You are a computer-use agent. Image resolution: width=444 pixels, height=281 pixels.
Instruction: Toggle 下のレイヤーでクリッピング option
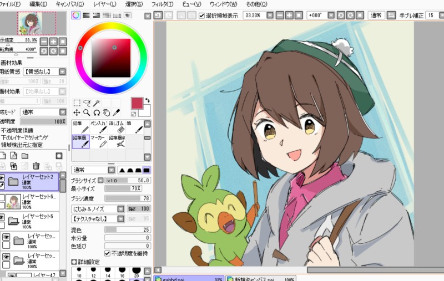point(24,137)
